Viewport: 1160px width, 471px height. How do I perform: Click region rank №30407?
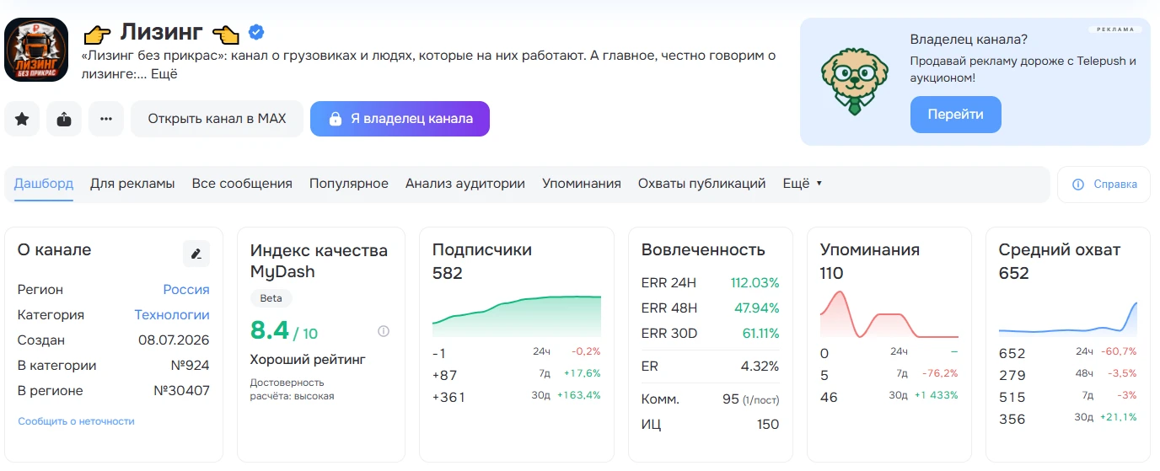181,391
